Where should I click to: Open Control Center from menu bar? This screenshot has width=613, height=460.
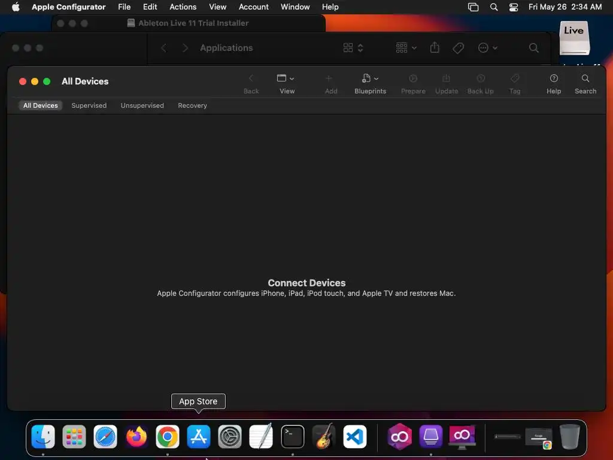(513, 7)
